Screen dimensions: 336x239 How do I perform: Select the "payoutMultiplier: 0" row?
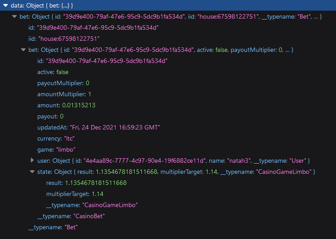[63, 83]
